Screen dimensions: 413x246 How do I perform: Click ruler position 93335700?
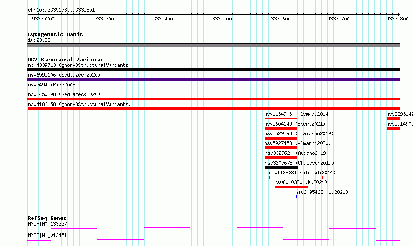coord(338,19)
